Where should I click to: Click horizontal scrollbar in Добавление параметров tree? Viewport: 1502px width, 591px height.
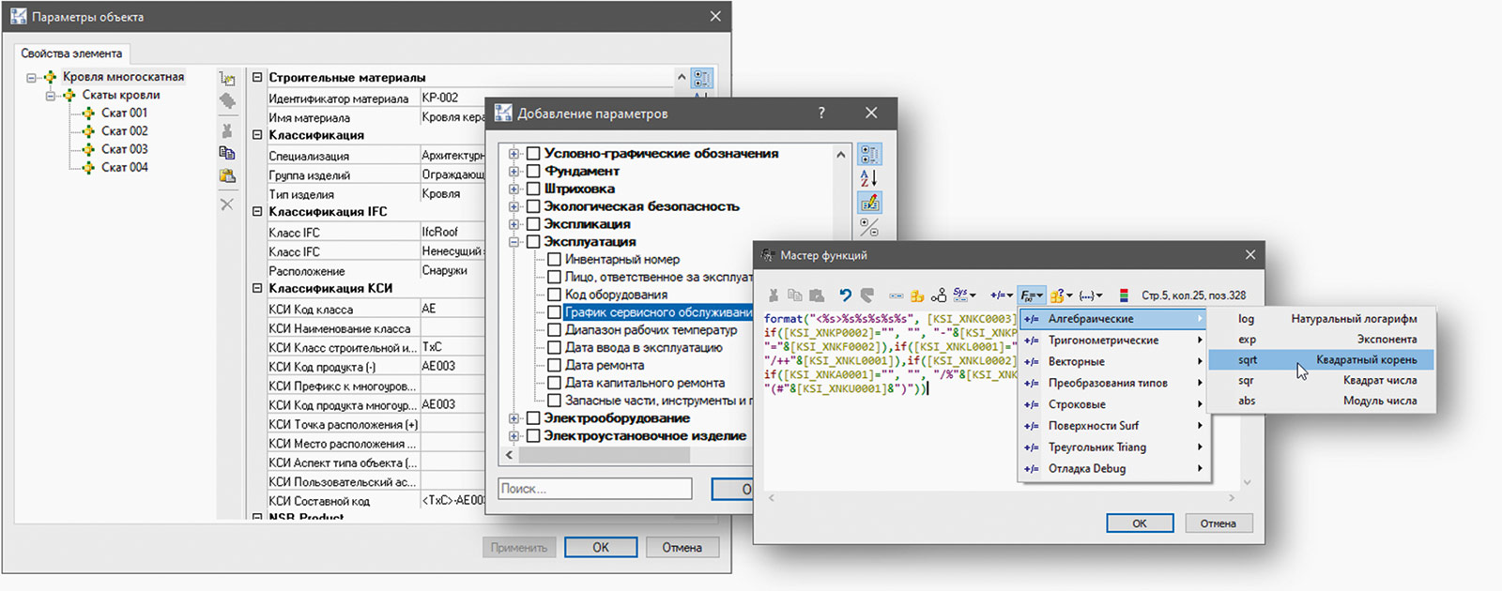click(x=605, y=455)
